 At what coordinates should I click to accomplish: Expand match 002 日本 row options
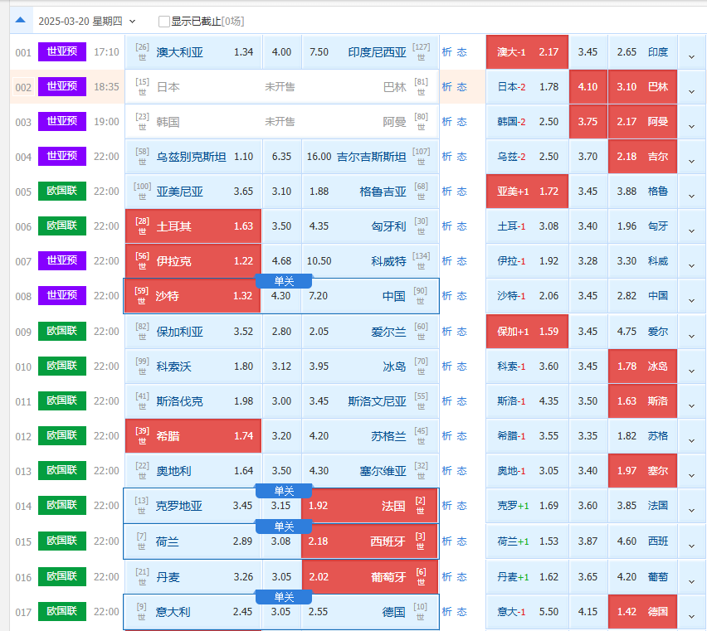[692, 91]
